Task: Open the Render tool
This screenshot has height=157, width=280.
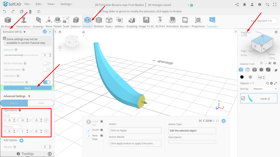Action: tap(185, 22)
